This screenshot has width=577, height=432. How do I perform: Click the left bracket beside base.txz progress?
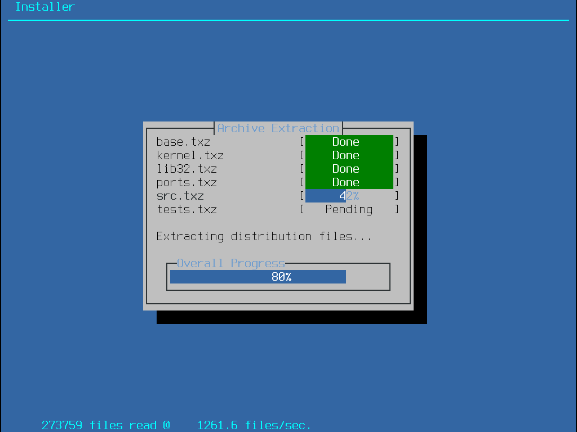click(302, 142)
